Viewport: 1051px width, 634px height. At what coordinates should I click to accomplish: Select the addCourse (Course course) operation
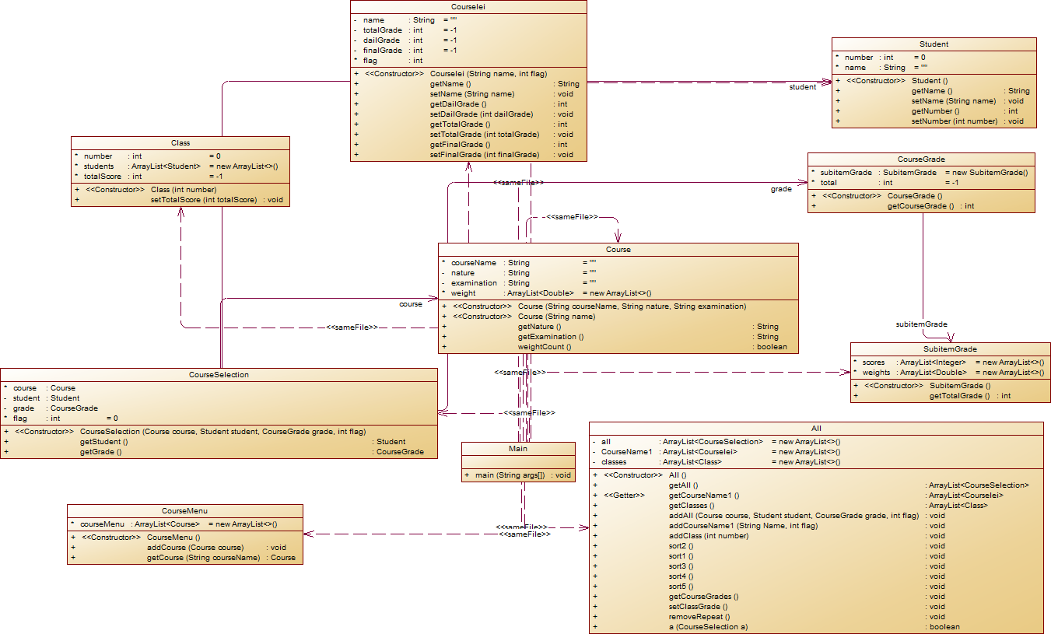tap(195, 548)
